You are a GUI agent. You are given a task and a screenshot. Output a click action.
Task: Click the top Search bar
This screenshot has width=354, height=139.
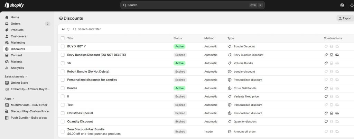click(x=192, y=5)
